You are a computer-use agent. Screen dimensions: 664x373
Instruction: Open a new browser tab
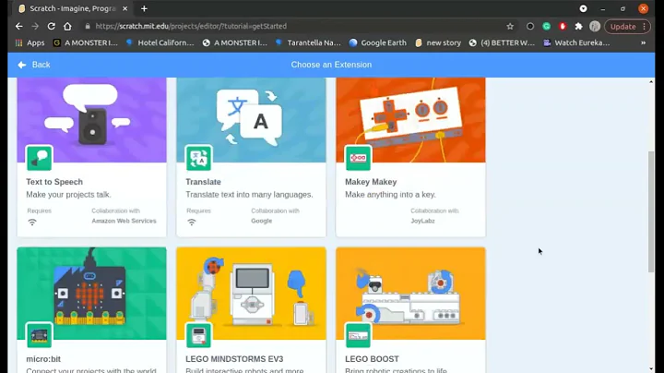coord(144,8)
